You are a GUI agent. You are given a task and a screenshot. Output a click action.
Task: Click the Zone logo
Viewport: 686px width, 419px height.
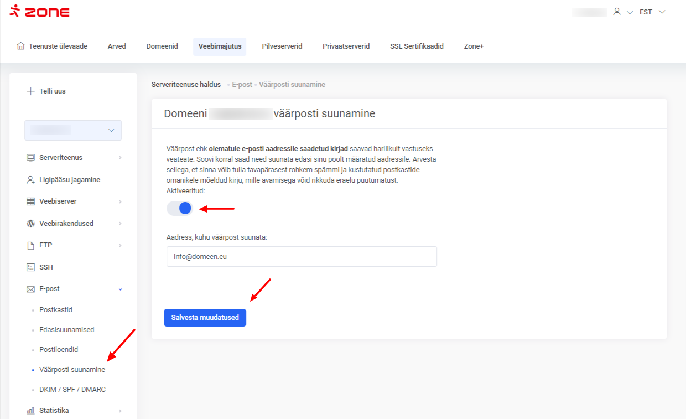(40, 12)
